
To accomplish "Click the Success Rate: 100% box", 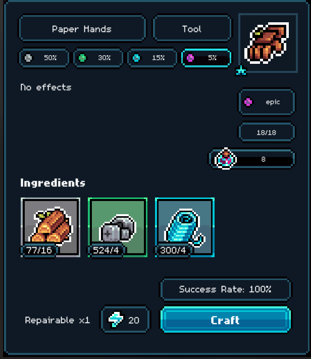I will coord(225,290).
